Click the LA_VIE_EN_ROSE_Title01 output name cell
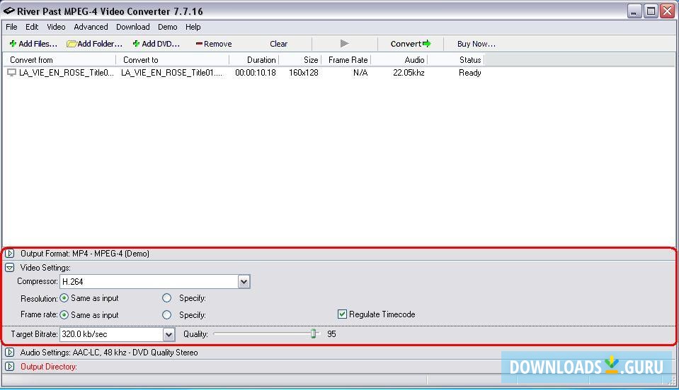Screen dimensions: 679x390 [x=171, y=73]
